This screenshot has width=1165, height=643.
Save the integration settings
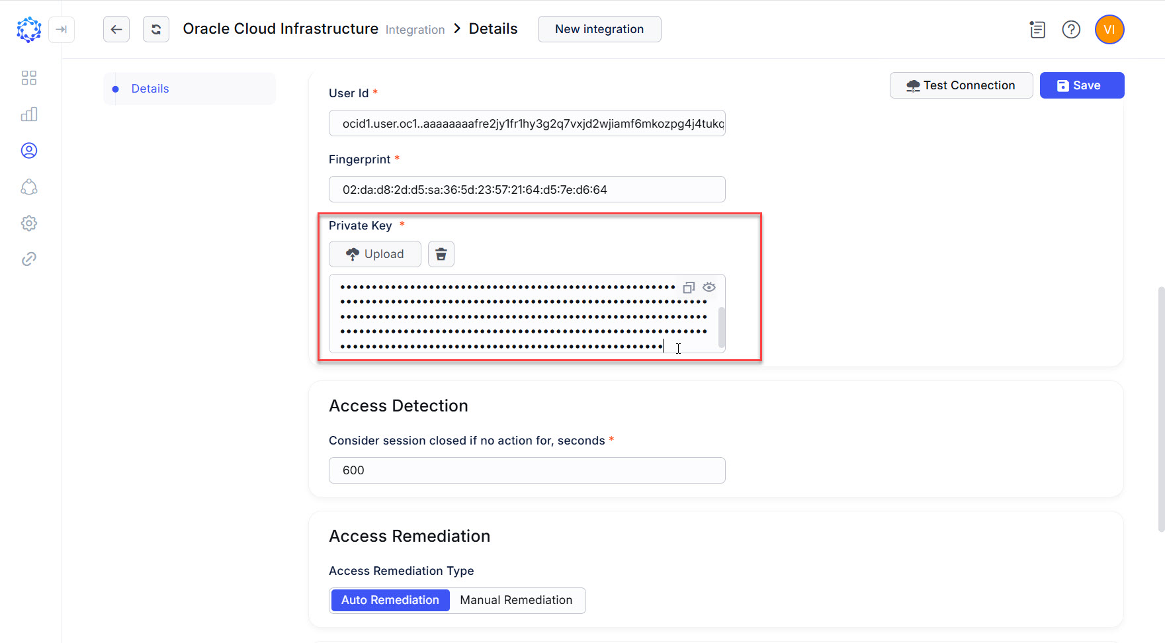click(1082, 85)
